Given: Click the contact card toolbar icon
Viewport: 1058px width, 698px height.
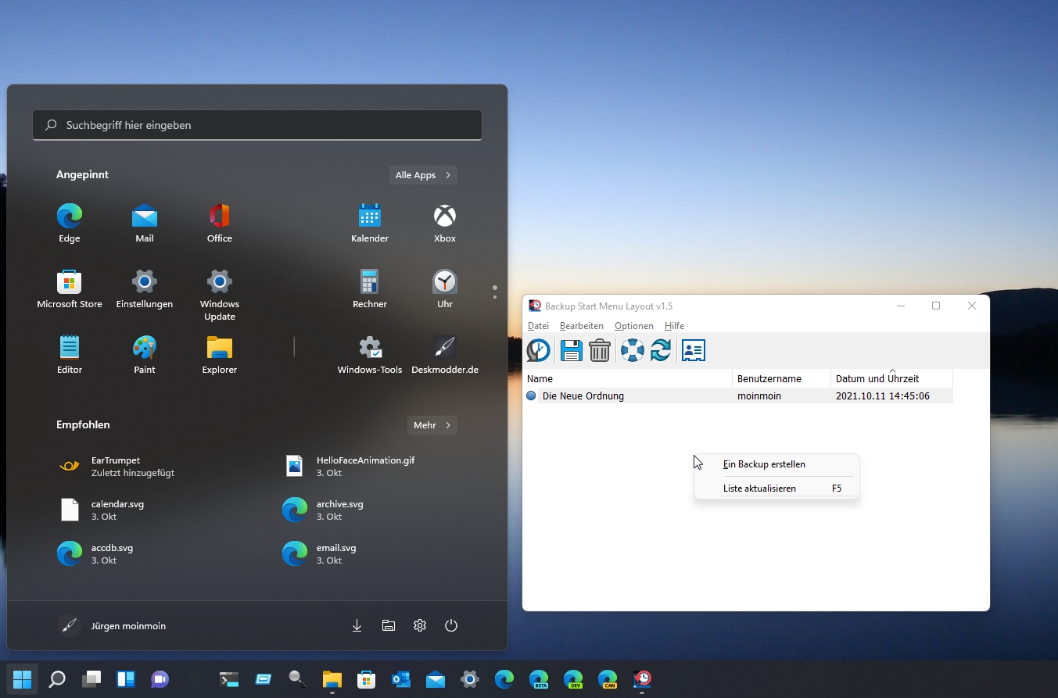Looking at the screenshot, I should click(x=694, y=350).
